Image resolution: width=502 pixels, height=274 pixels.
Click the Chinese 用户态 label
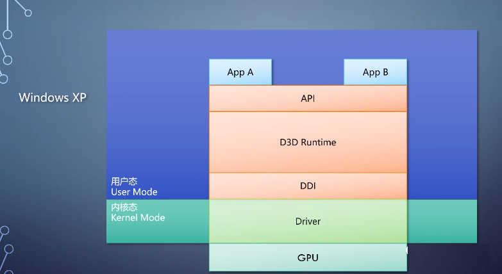pos(124,182)
